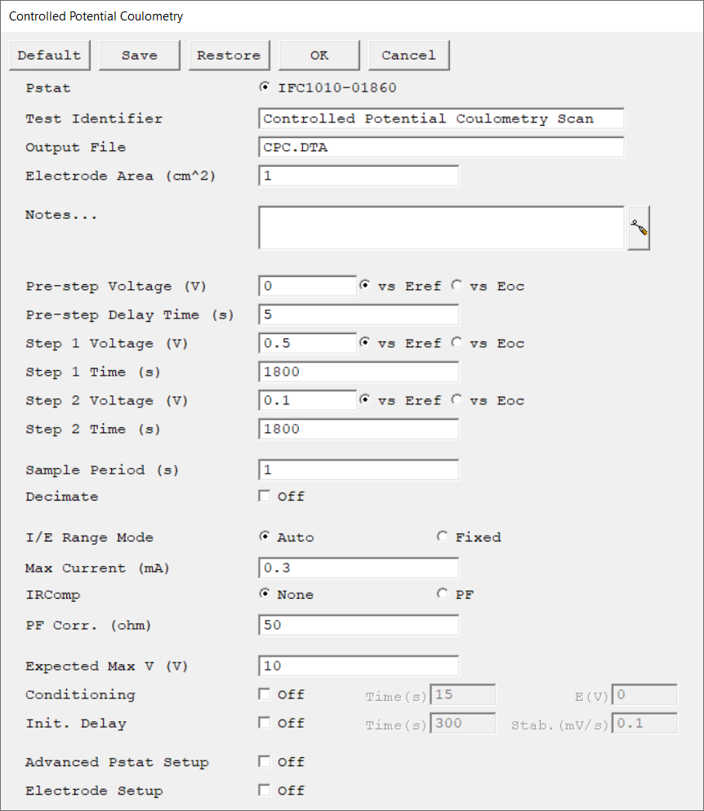Click the Output File field CPC.DTA
Image resolution: width=704 pixels, height=811 pixels.
pyautogui.click(x=441, y=147)
